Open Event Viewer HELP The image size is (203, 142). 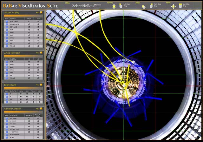pyautogui.click(x=38, y=85)
